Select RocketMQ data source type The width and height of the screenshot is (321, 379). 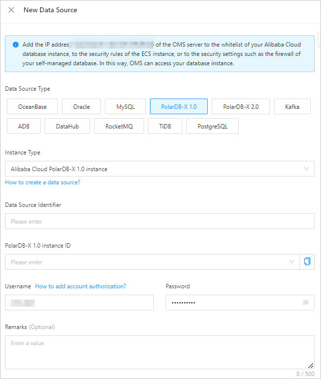click(119, 126)
